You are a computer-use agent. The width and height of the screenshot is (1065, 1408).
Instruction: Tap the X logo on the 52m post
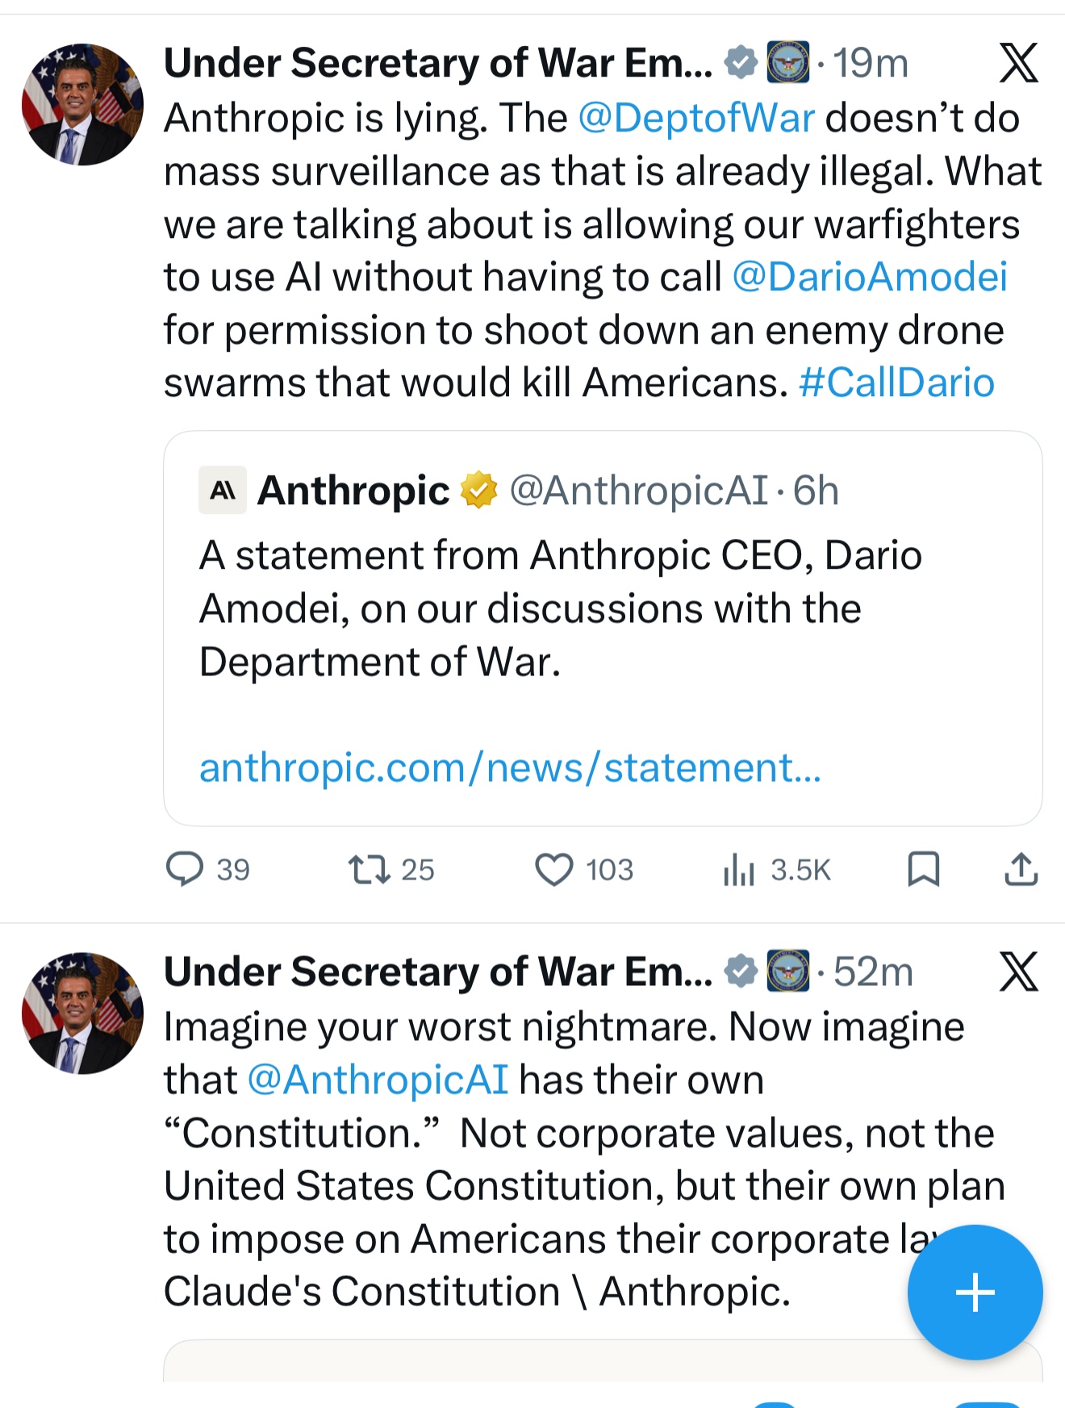pyautogui.click(x=1018, y=971)
